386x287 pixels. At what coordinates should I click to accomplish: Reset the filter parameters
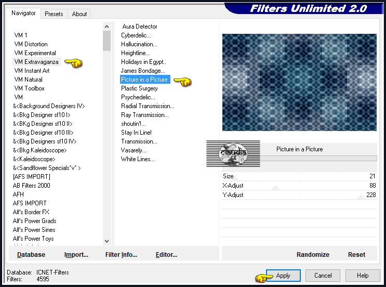356,255
